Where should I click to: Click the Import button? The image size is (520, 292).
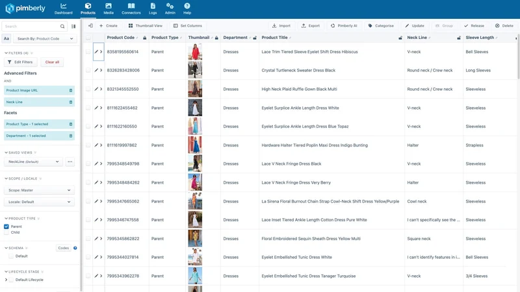281,25
